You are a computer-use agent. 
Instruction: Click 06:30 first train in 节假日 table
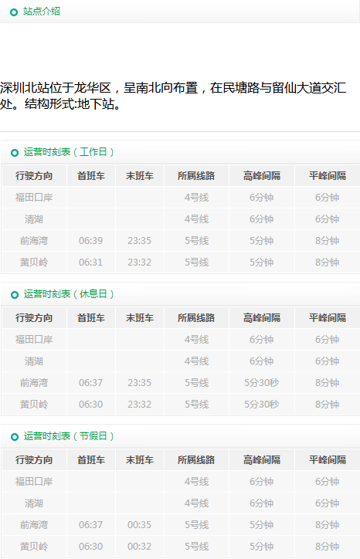coord(90,547)
